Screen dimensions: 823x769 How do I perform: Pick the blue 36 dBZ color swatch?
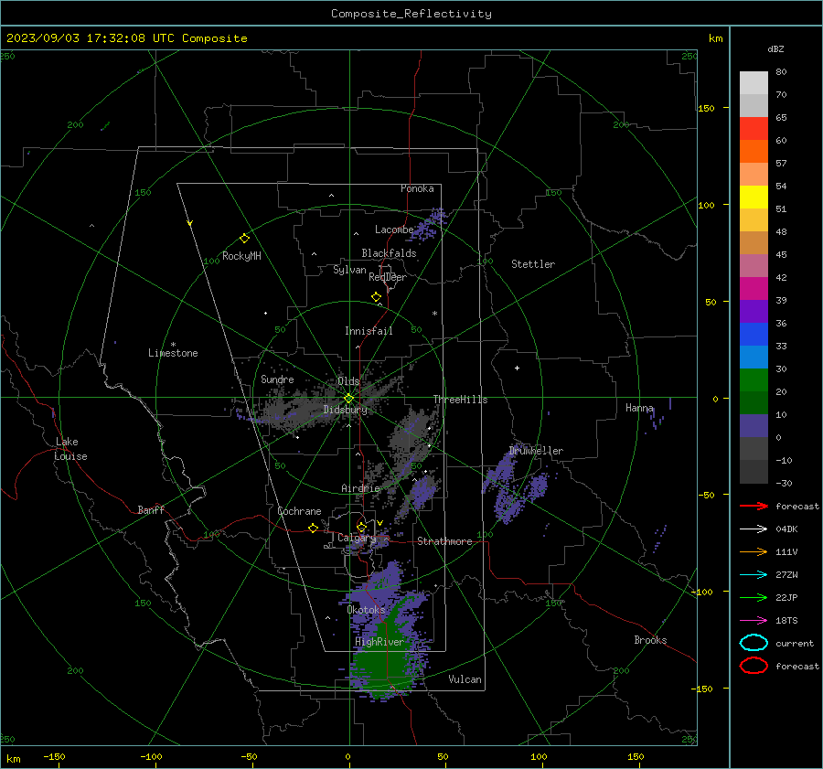(x=754, y=334)
